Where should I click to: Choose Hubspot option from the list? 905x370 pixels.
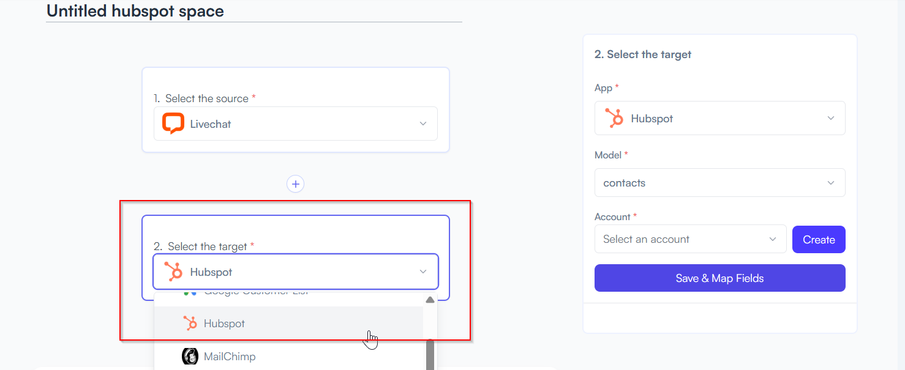coord(288,324)
